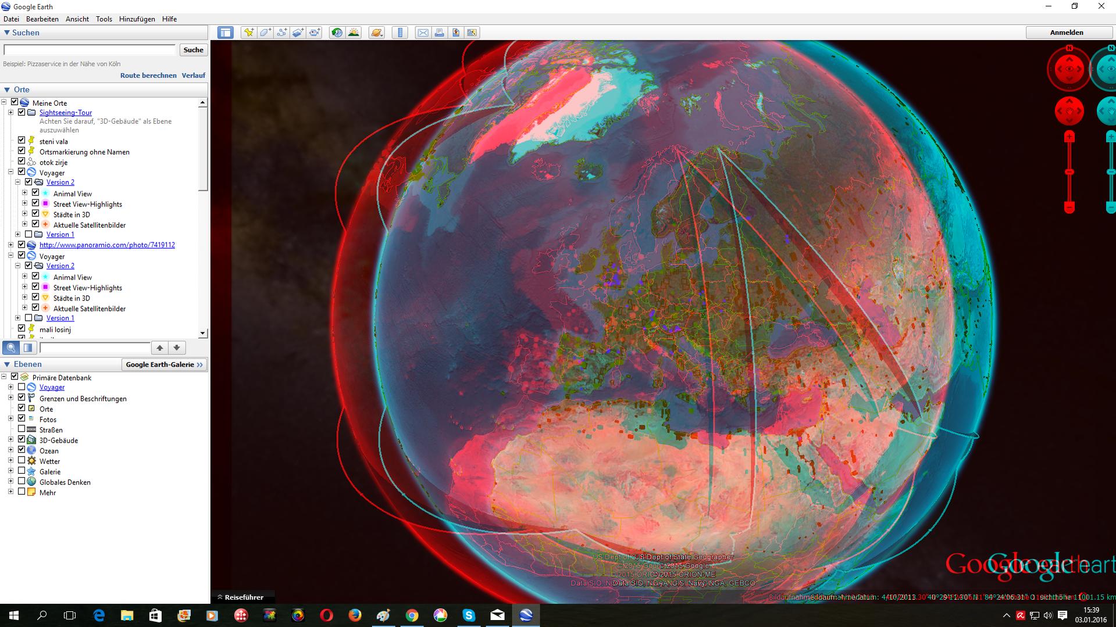Click the Print toolbar icon
The width and height of the screenshot is (1116, 627).
[x=439, y=33]
